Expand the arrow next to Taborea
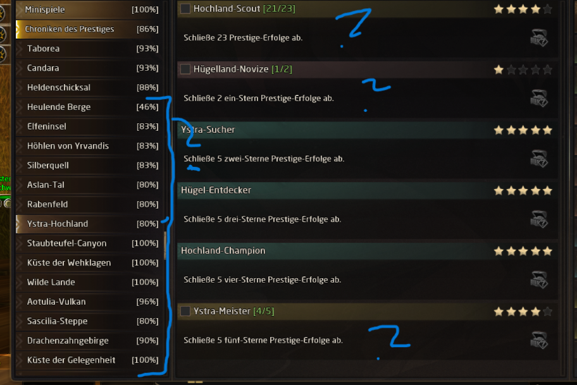Image resolution: width=577 pixels, height=385 pixels. [20, 49]
